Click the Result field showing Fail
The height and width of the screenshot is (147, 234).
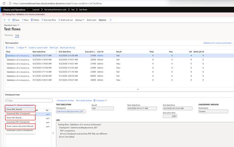coord(102,108)
